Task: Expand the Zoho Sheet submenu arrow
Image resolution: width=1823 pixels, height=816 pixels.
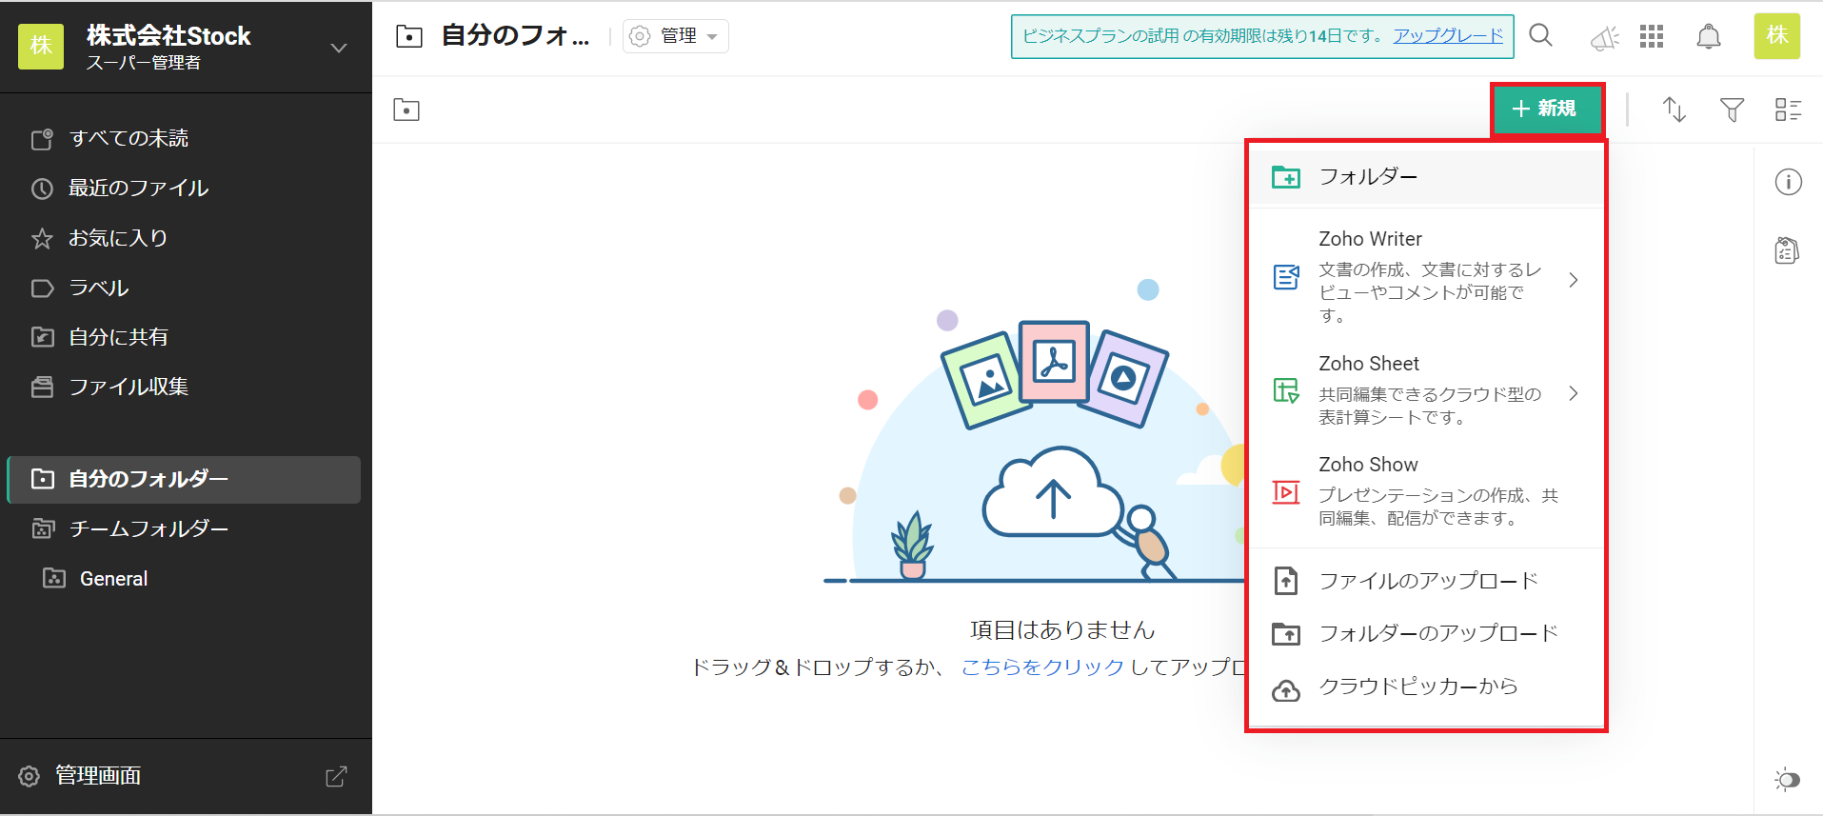Action: pyautogui.click(x=1574, y=392)
